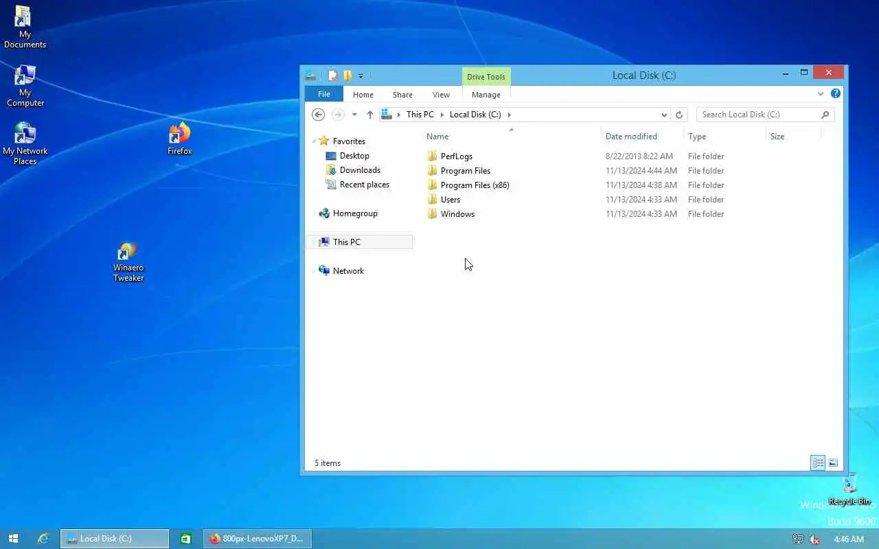Click the network tray icon
Viewport: 879px width, 549px height.
tap(797, 539)
